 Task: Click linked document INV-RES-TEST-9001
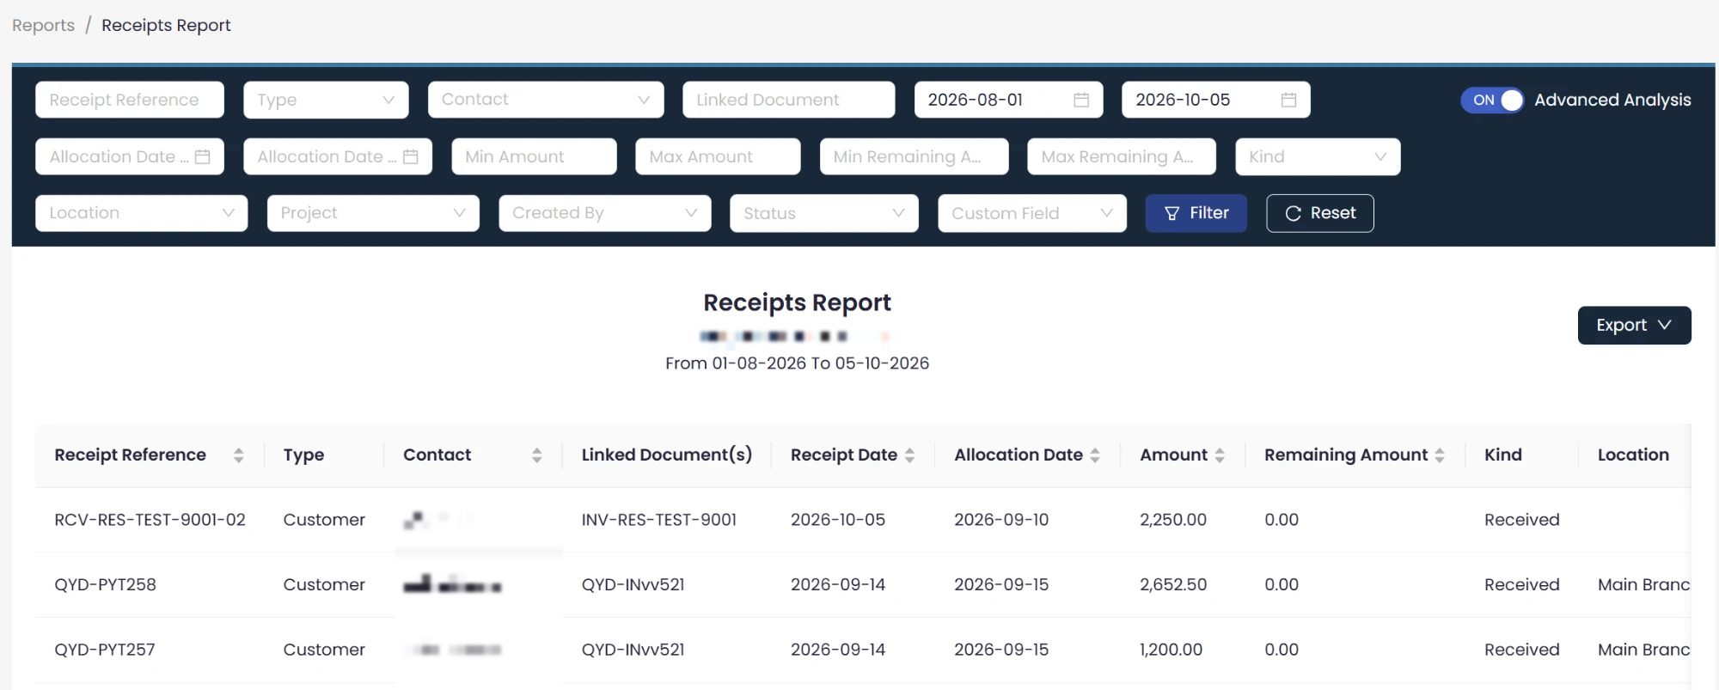658,520
